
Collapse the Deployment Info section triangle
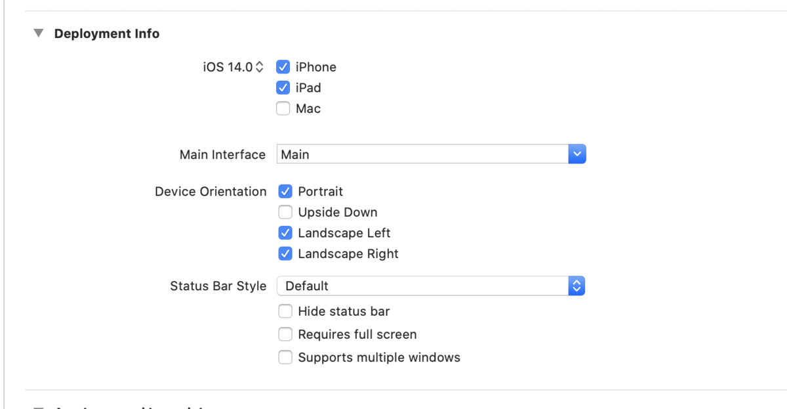pyautogui.click(x=39, y=33)
